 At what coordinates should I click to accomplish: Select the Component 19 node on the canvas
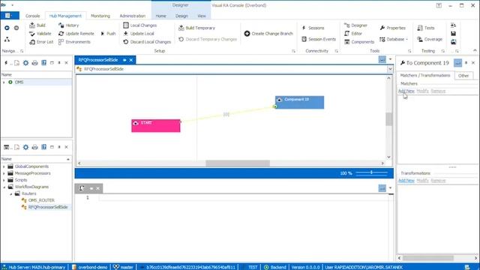click(300, 102)
